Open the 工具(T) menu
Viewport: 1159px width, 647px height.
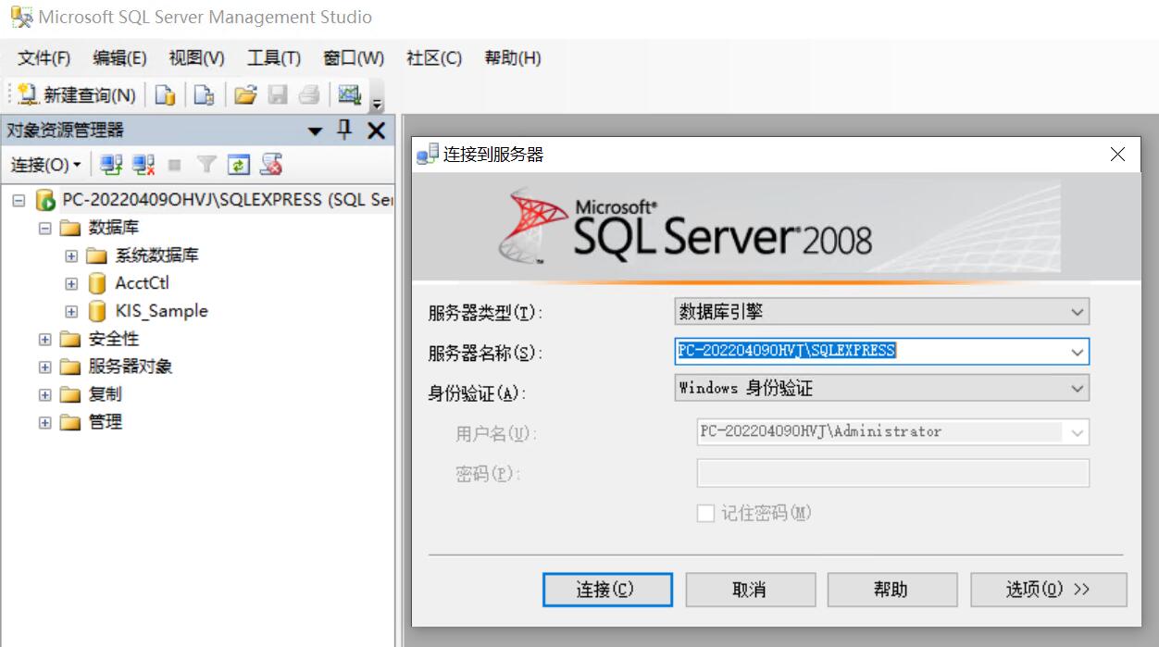click(x=273, y=58)
